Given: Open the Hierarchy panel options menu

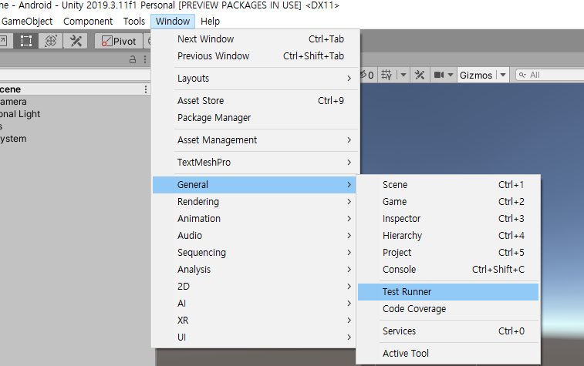Looking at the screenshot, I should [143, 59].
